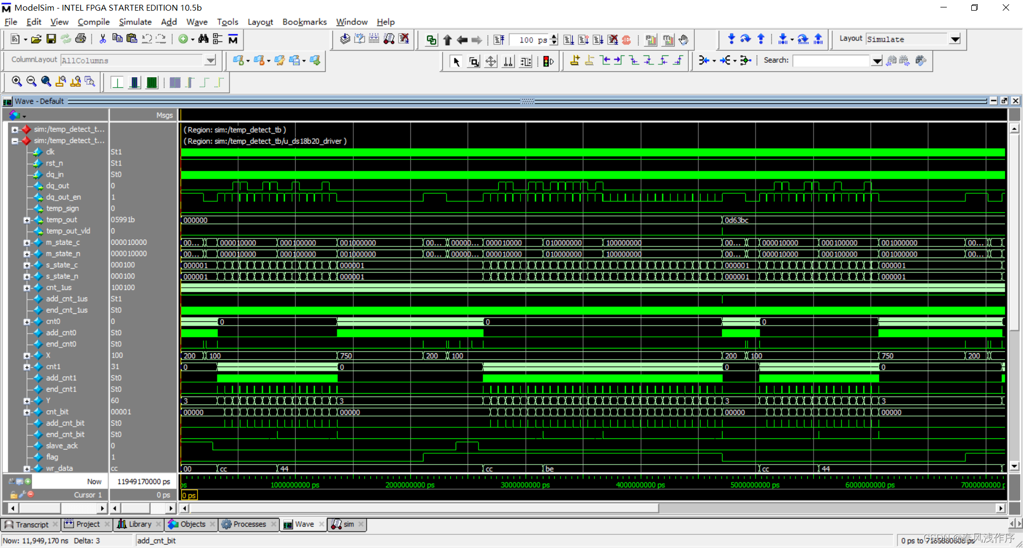
Task: Click the Zoom Full icon
Action: pyautogui.click(x=46, y=81)
